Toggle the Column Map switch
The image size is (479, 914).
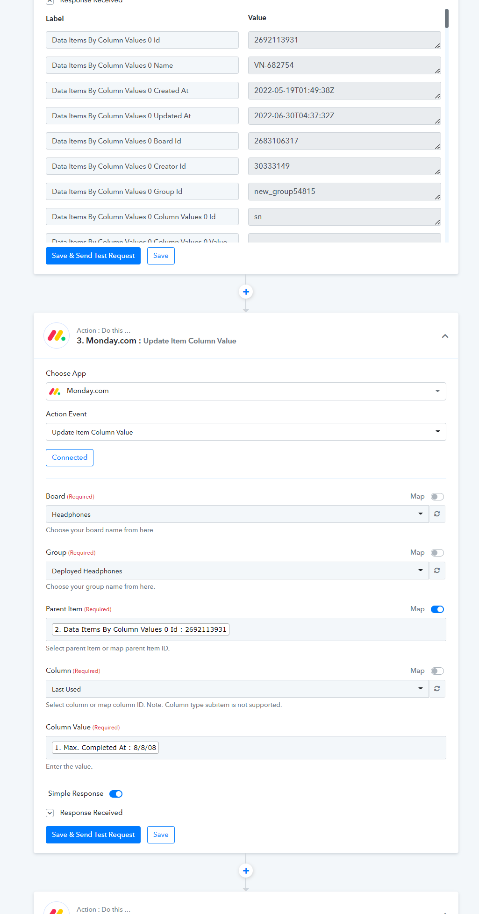(437, 671)
